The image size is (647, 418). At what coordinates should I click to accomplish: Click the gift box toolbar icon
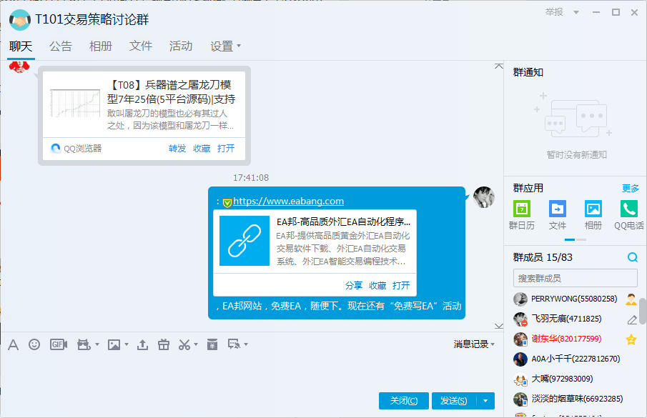tap(164, 344)
